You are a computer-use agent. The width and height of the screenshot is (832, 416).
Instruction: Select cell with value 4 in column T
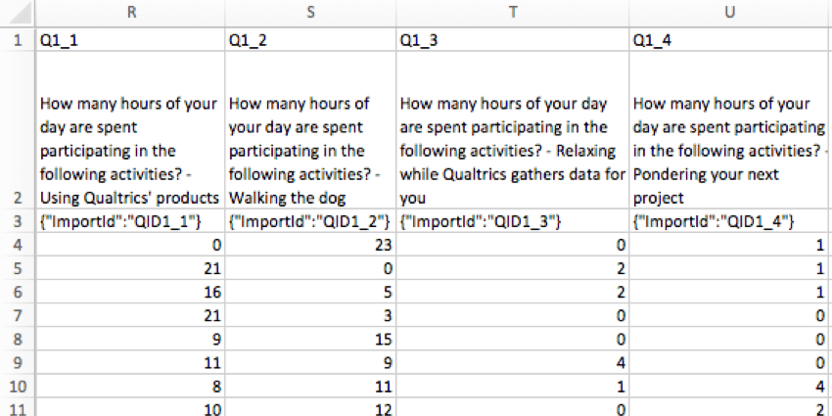pos(513,363)
